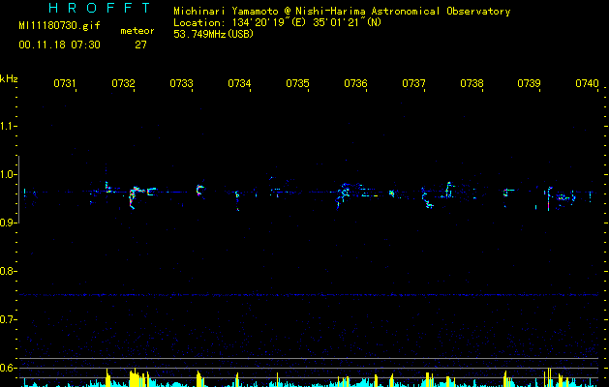609x387 pixels.
Task: Click the tallest yellow power spike near 0732
Action: tap(135, 377)
